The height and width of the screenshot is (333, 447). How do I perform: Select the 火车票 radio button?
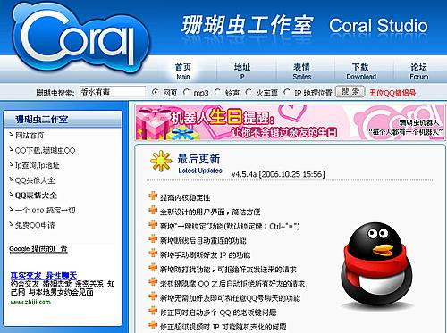coord(249,92)
